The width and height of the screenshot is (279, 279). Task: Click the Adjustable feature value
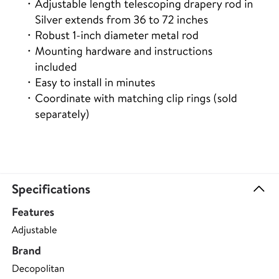34,230
